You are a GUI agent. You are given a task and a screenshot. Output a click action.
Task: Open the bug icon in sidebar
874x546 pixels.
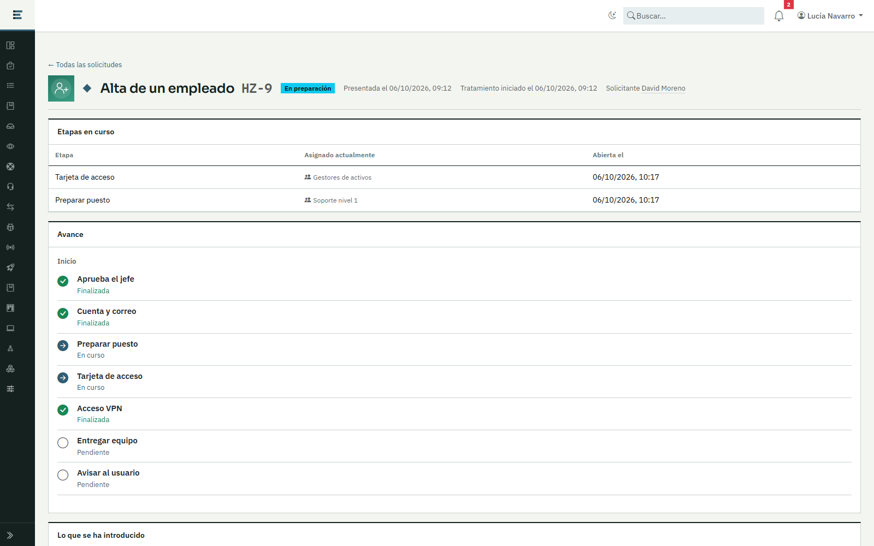tap(10, 227)
